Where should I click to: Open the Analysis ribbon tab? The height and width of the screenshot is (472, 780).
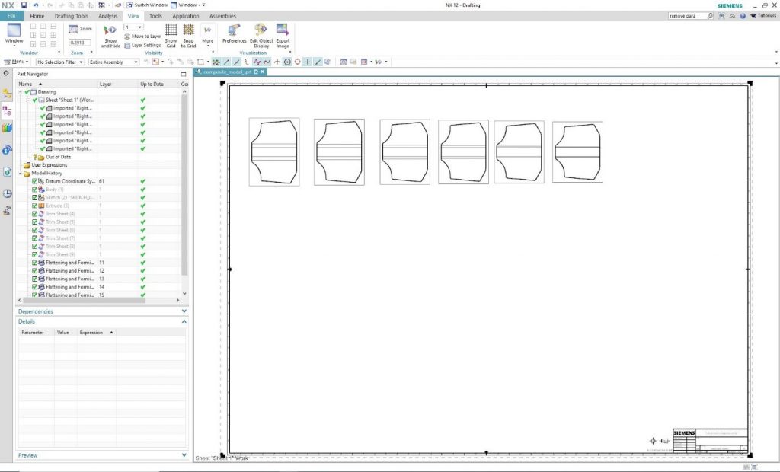click(x=108, y=16)
